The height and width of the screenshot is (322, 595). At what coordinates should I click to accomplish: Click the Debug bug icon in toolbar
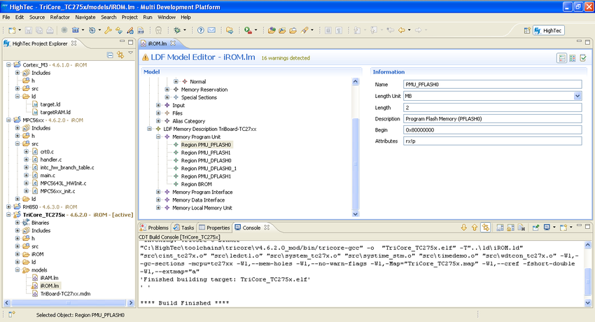pyautogui.click(x=177, y=30)
